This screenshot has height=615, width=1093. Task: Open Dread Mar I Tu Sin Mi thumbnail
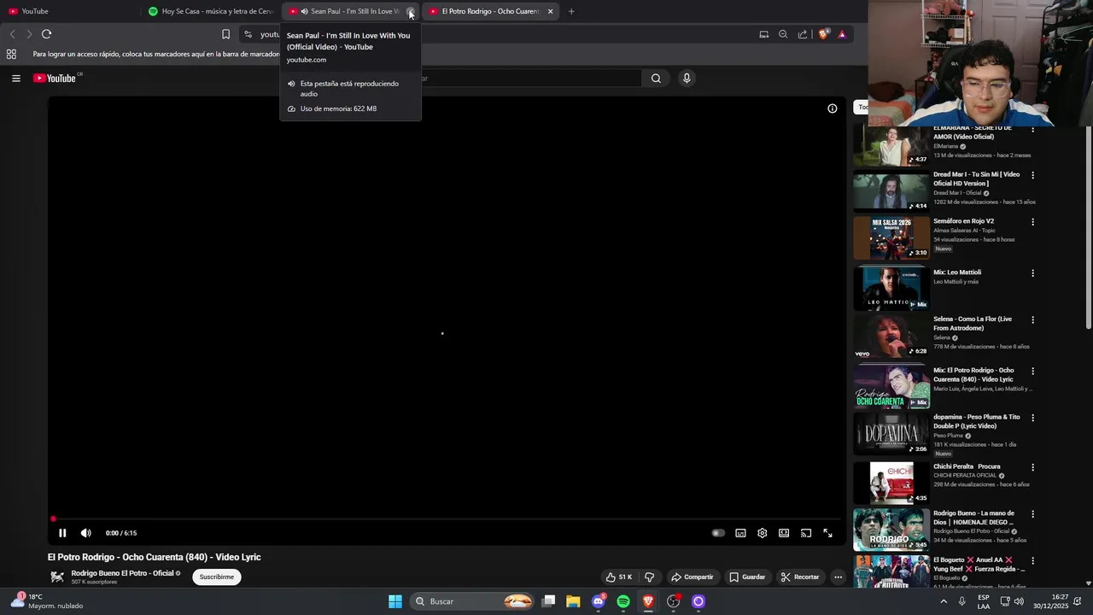(x=891, y=190)
